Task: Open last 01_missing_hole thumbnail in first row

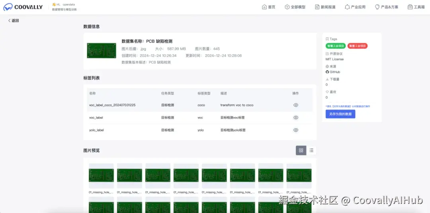Action: [299, 176]
